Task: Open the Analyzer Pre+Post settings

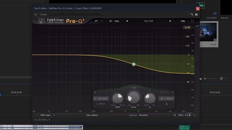Action: [x=143, y=115]
